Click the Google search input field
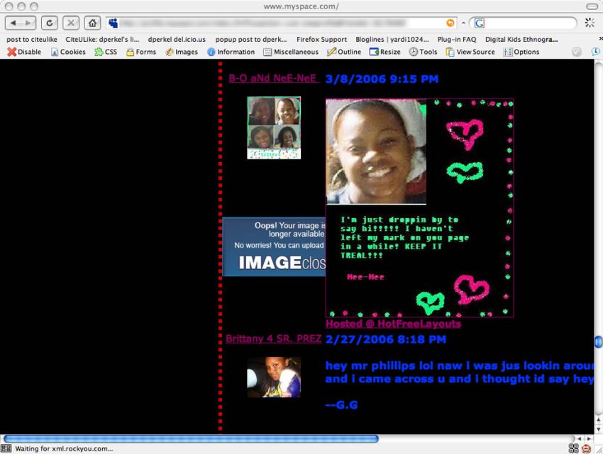 pos(529,23)
